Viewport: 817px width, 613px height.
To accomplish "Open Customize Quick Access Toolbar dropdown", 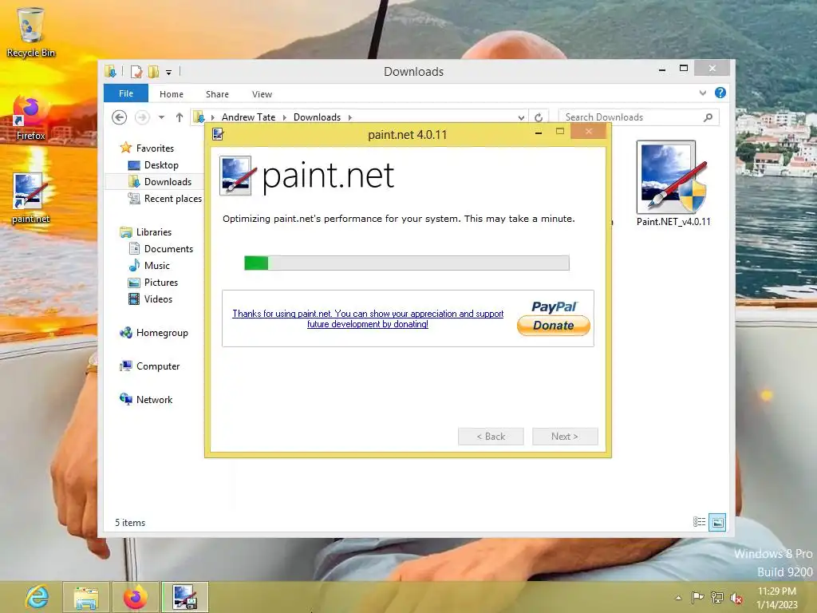I will pyautogui.click(x=168, y=72).
